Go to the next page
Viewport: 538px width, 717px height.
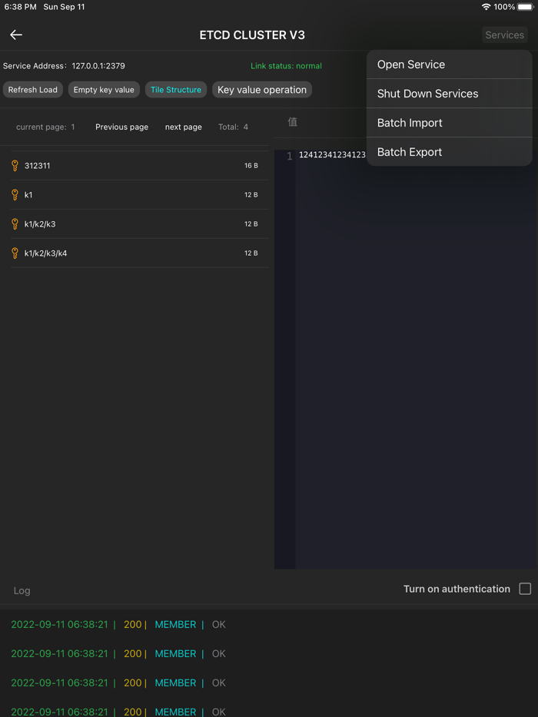(184, 127)
